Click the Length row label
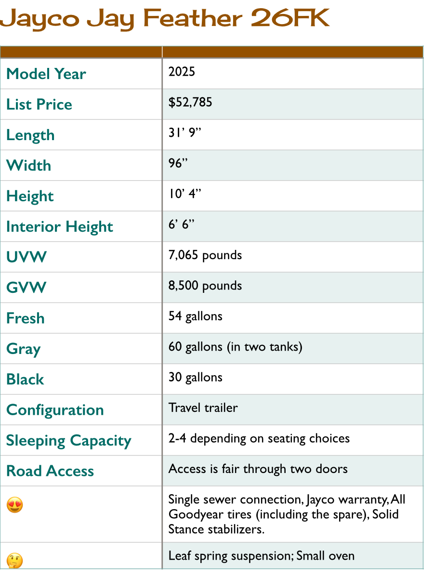Screen dimensions: 433x578 click(30, 135)
